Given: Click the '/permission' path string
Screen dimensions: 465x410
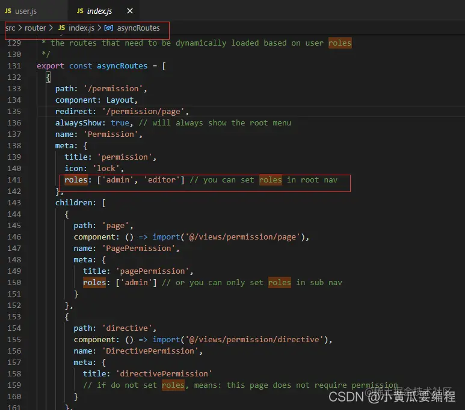Looking at the screenshot, I should [x=113, y=88].
